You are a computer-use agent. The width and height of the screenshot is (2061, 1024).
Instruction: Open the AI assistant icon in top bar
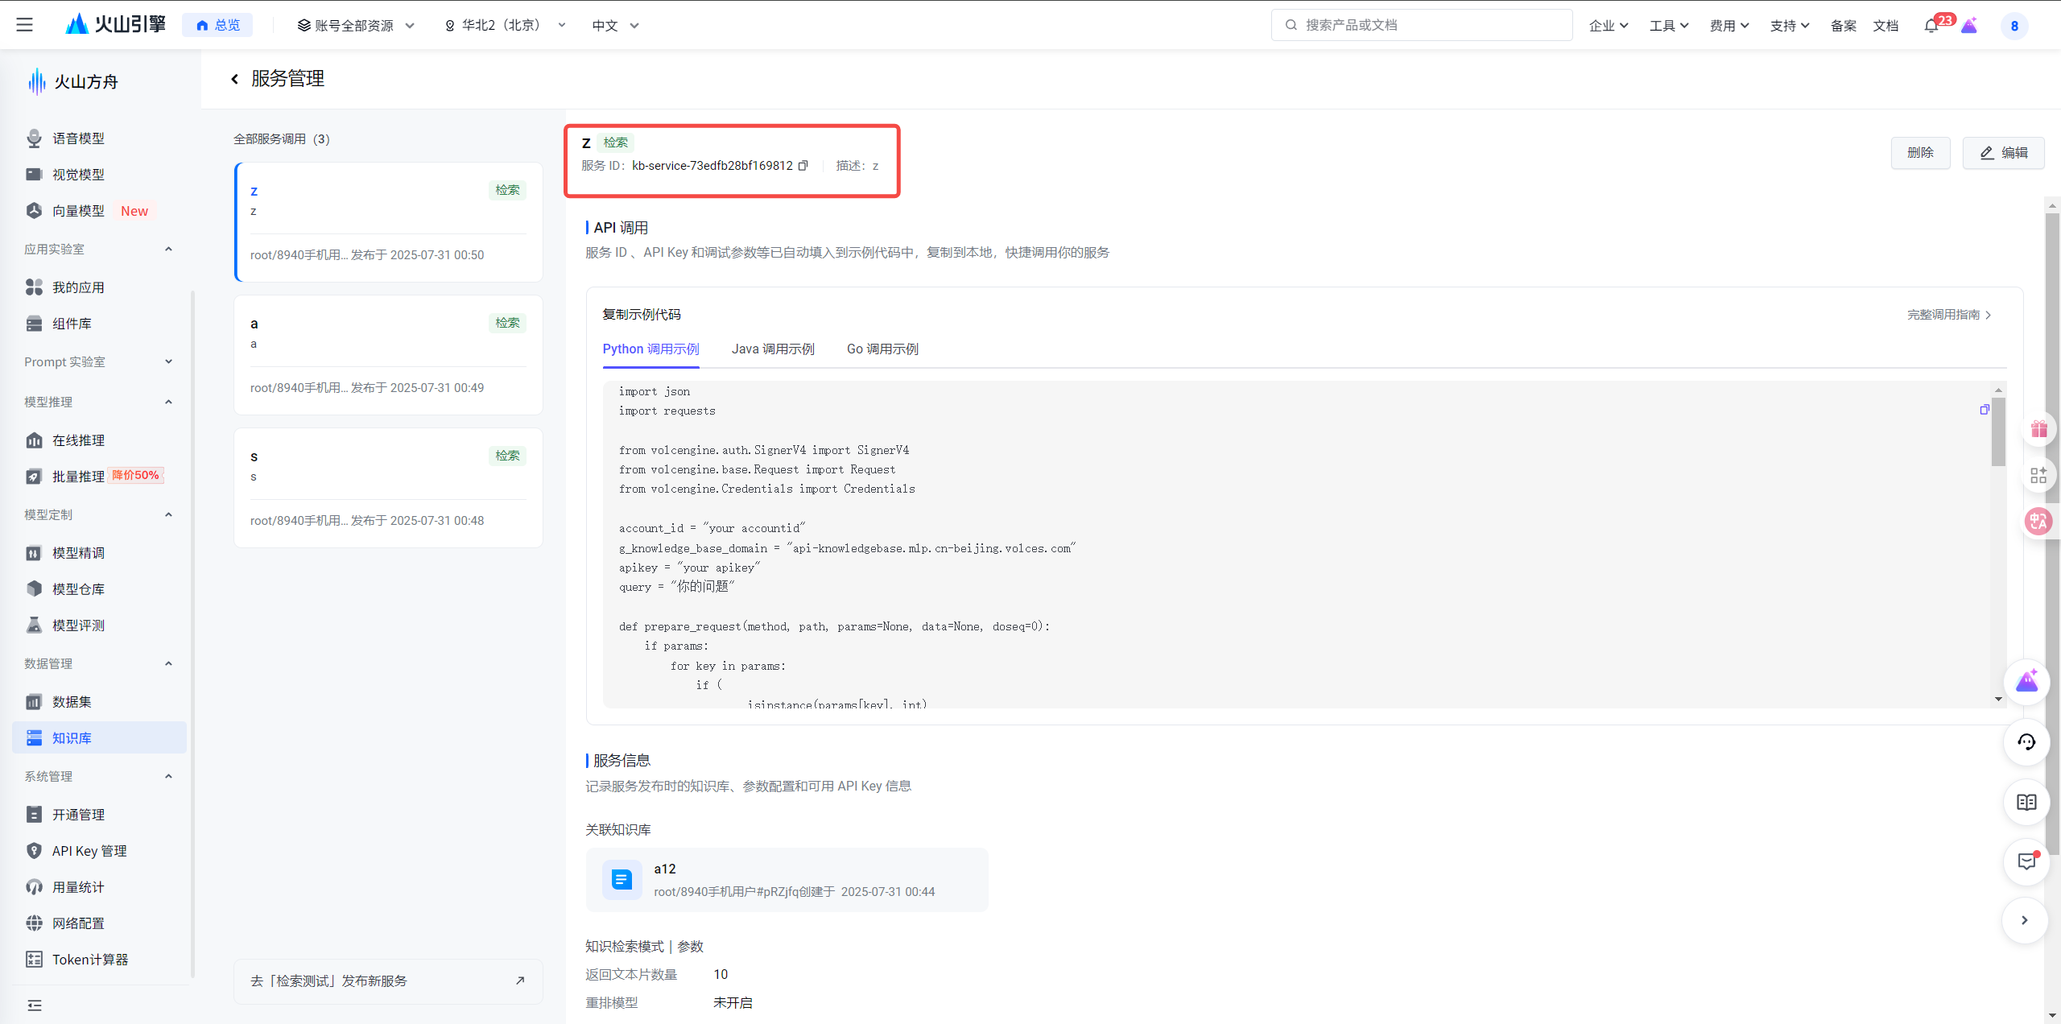tap(1969, 26)
